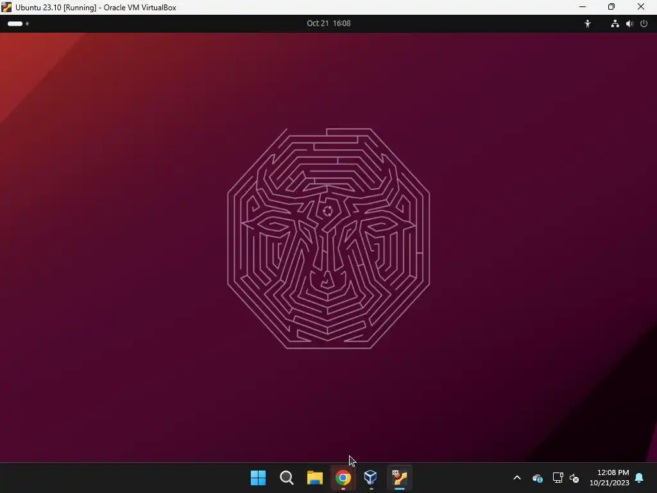Screen dimensions: 657x493
Task: Open the Windows notification bell
Action: pos(640,478)
